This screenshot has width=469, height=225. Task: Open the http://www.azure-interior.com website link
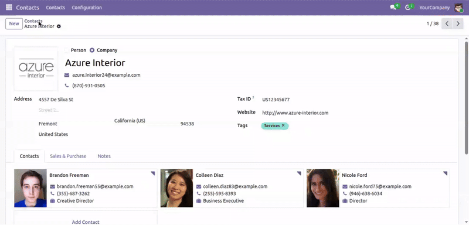point(295,113)
